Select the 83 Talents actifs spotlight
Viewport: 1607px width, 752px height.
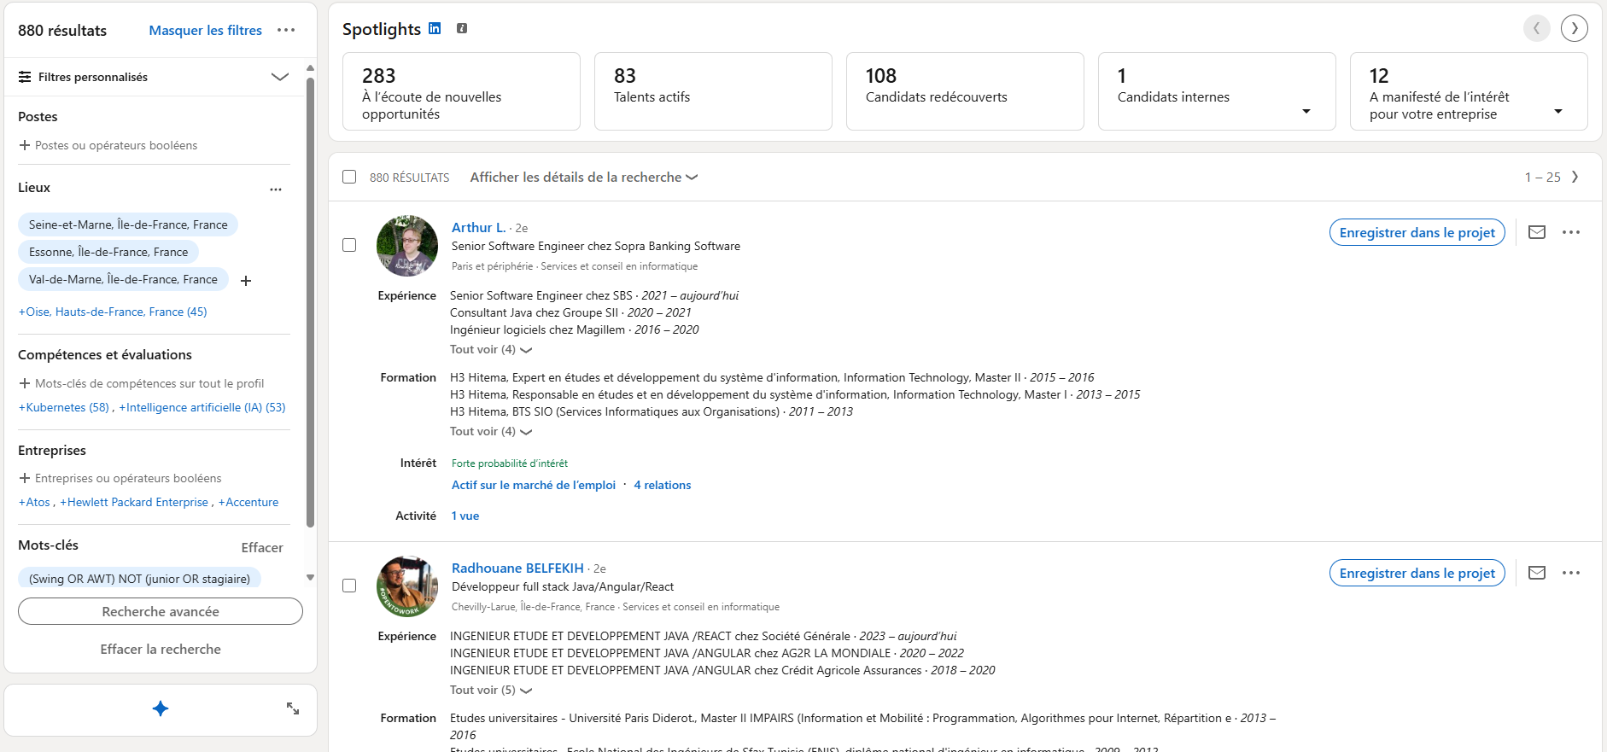(713, 91)
